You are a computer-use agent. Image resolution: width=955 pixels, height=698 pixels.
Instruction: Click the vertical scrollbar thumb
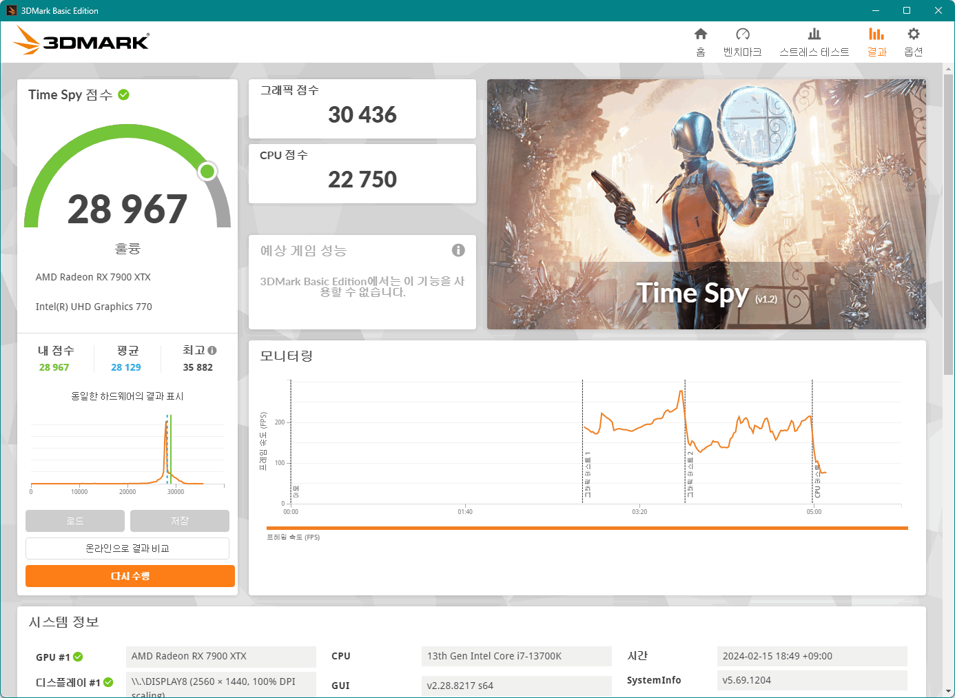click(949, 225)
